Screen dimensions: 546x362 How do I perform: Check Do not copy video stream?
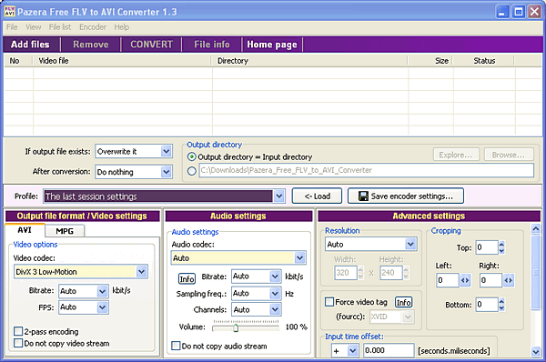click(x=18, y=343)
